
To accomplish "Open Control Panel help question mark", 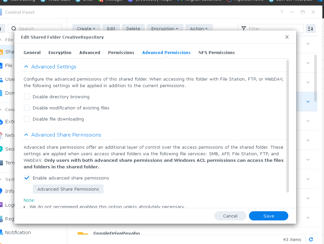I will pyautogui.click(x=282, y=12).
